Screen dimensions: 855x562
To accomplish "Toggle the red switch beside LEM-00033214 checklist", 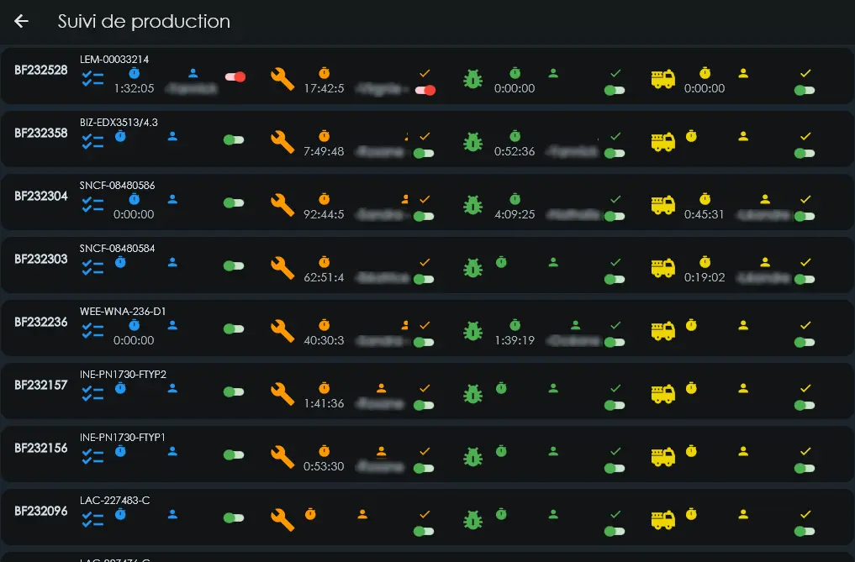I will pyautogui.click(x=235, y=76).
